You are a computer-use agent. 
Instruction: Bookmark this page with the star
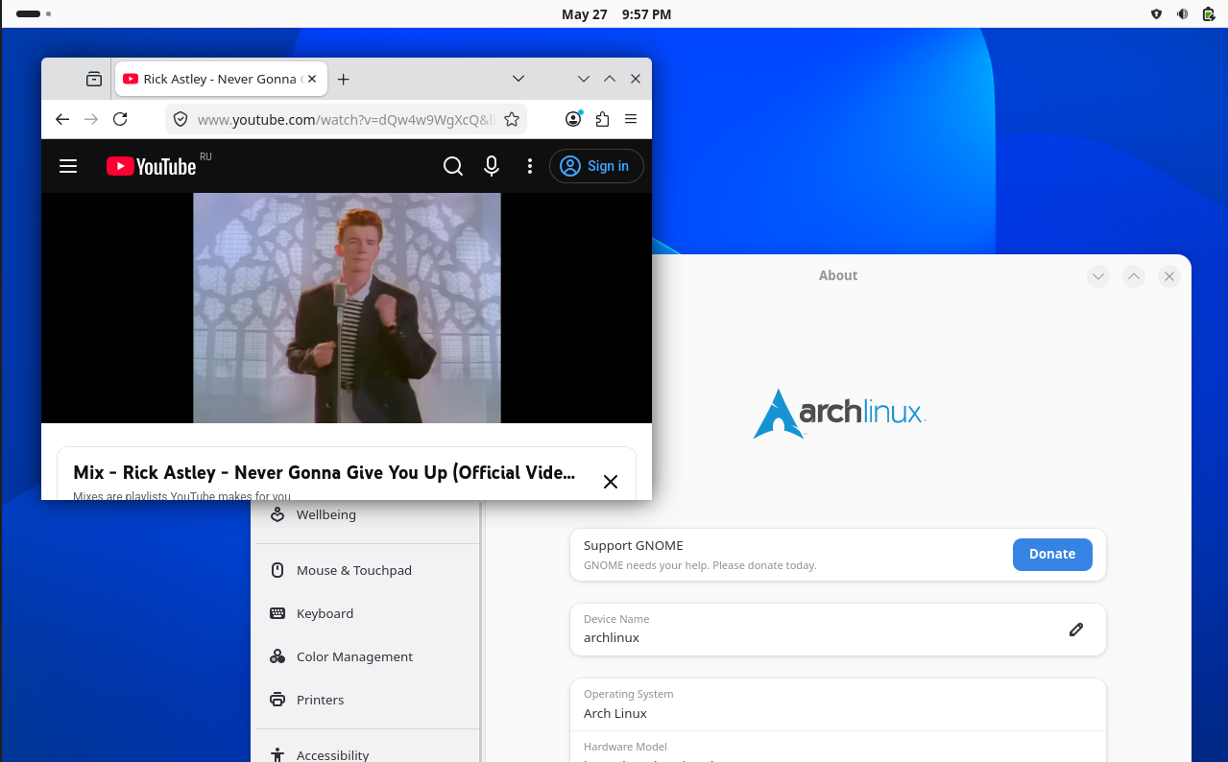[x=512, y=119]
